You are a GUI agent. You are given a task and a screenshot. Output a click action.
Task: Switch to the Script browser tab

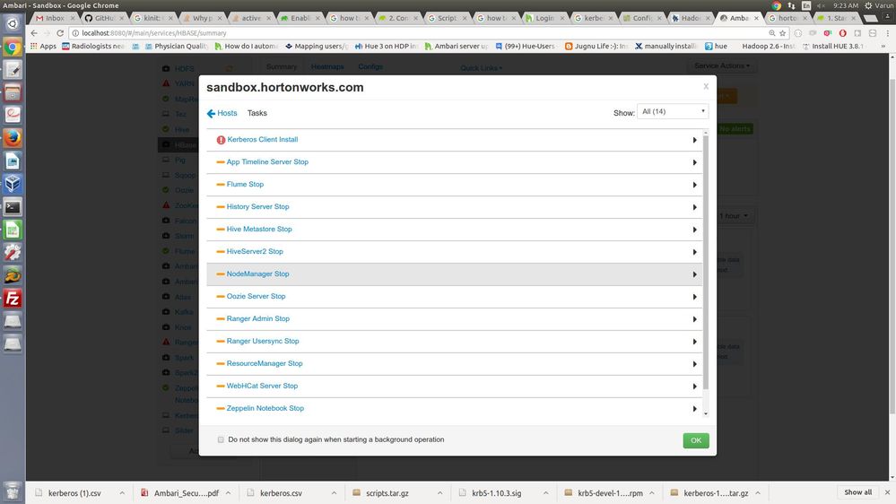(x=447, y=18)
